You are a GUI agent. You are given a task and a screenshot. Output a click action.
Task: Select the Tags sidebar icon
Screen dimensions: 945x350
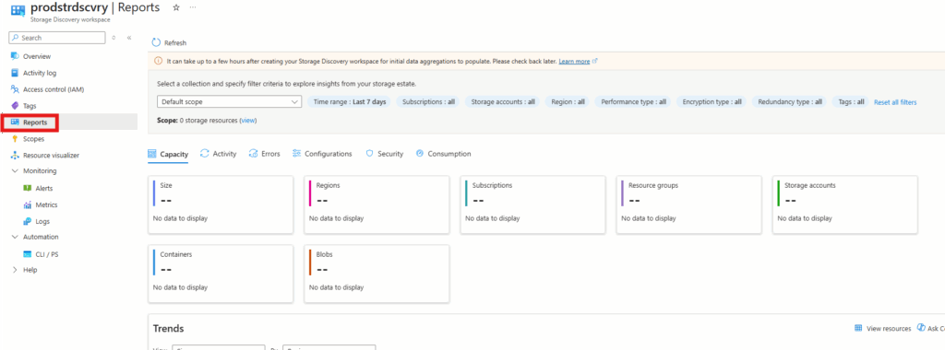(15, 105)
